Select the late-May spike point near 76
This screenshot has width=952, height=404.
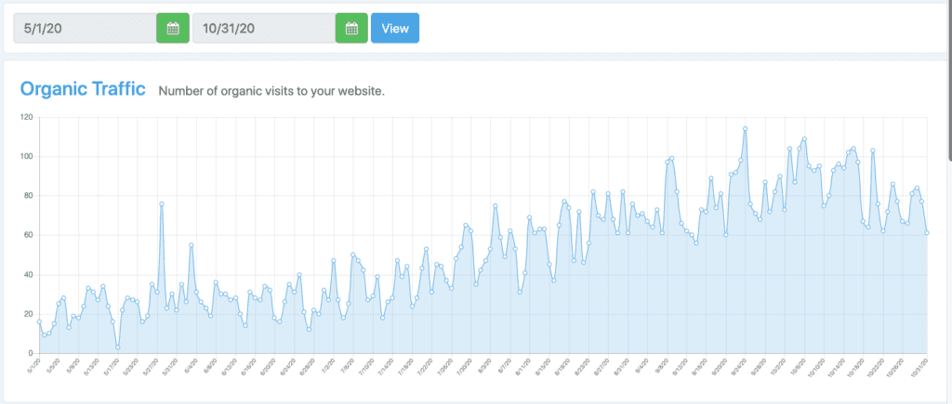pyautogui.click(x=162, y=204)
